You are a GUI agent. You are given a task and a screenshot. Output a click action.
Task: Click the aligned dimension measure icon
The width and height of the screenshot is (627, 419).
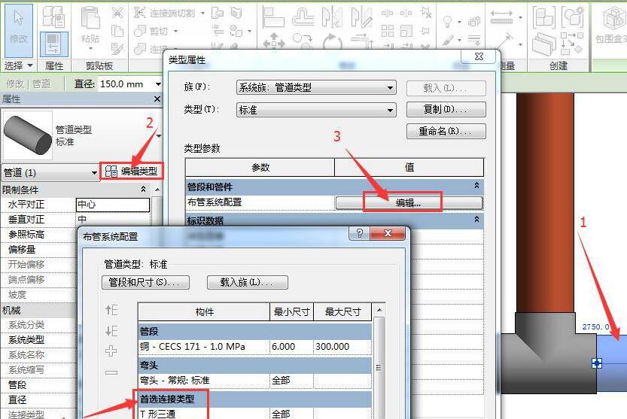point(501,17)
